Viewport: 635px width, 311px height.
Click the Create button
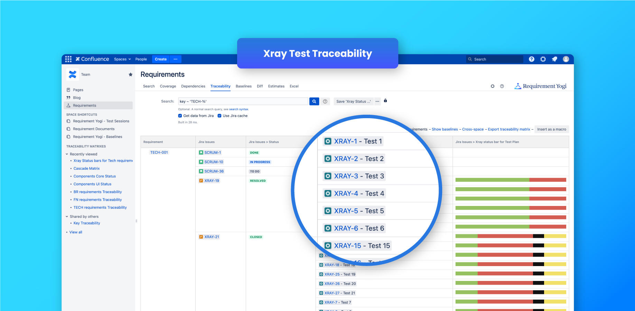161,59
